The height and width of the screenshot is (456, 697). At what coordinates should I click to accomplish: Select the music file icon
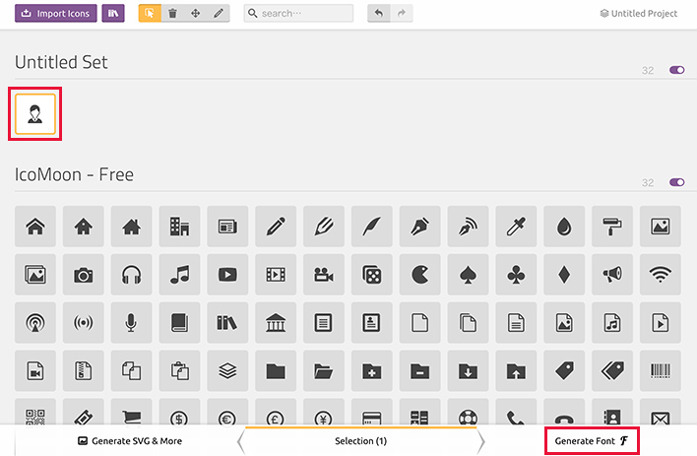612,322
